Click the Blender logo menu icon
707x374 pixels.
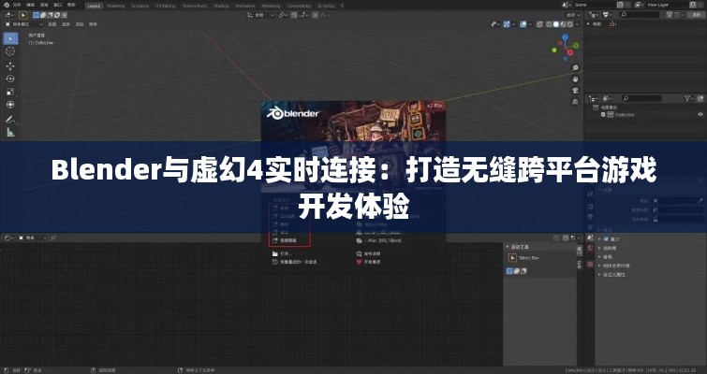coord(7,5)
